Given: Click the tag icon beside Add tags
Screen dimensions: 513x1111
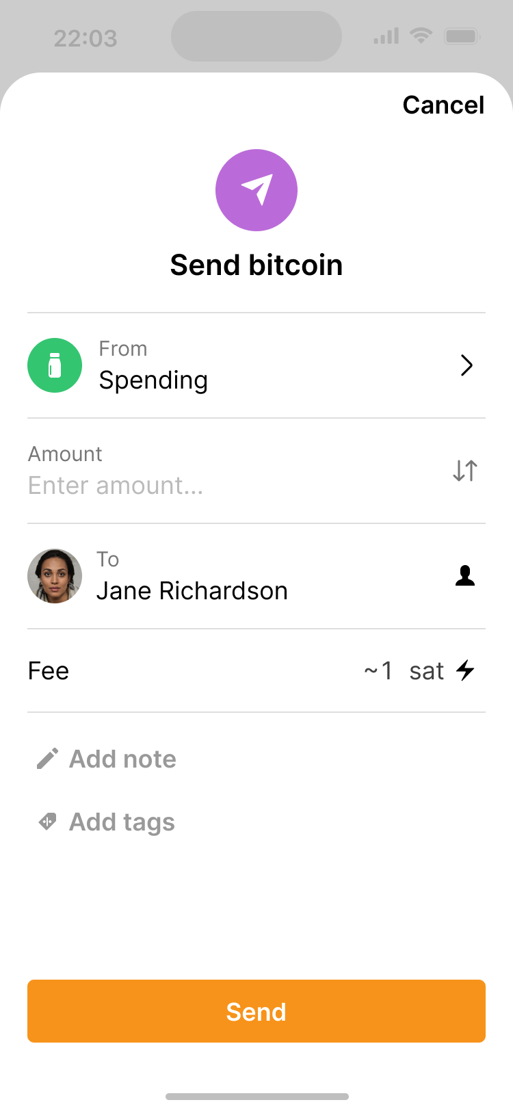Looking at the screenshot, I should (x=47, y=822).
